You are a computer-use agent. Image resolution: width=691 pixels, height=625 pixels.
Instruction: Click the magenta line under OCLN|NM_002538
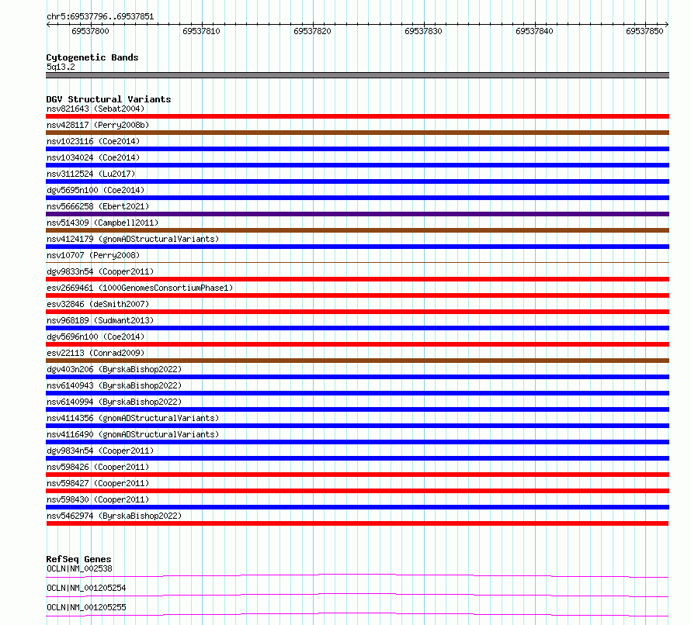[x=357, y=575]
